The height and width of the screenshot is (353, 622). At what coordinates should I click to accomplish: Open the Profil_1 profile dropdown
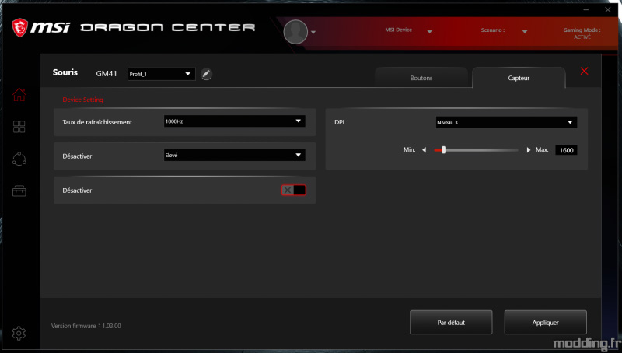click(x=162, y=74)
